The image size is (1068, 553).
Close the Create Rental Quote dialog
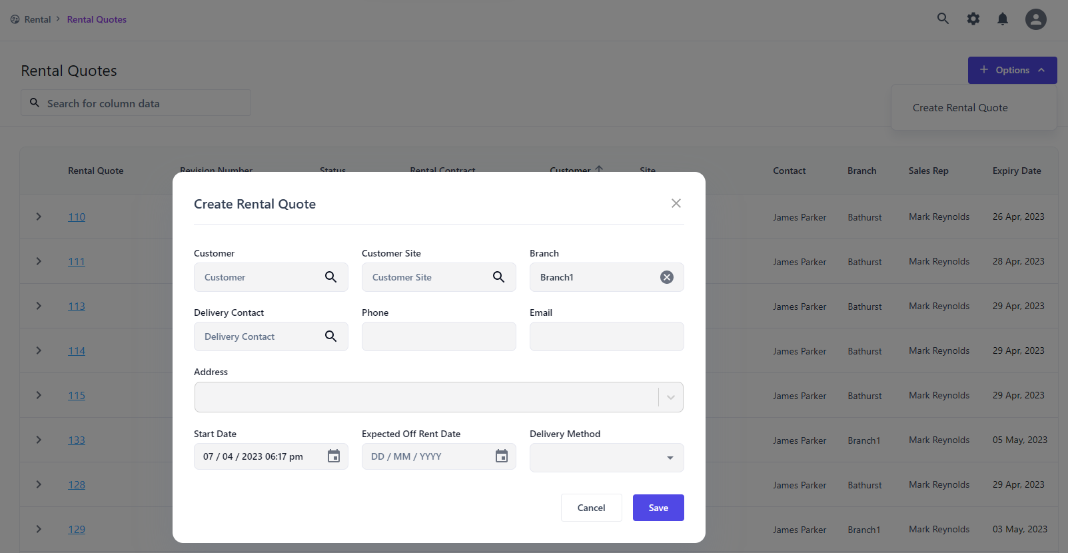click(x=676, y=203)
